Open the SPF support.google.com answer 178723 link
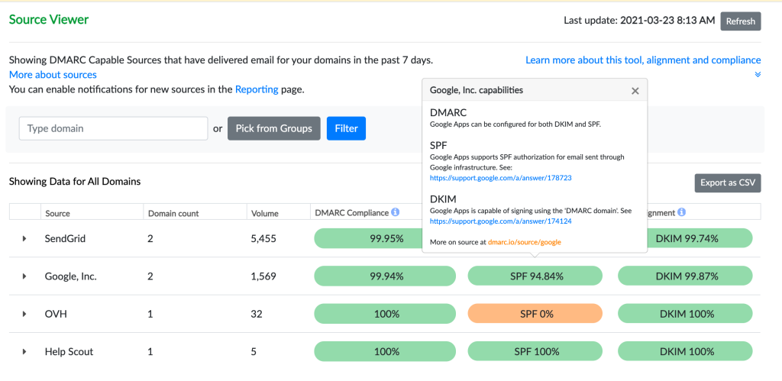 click(501, 178)
